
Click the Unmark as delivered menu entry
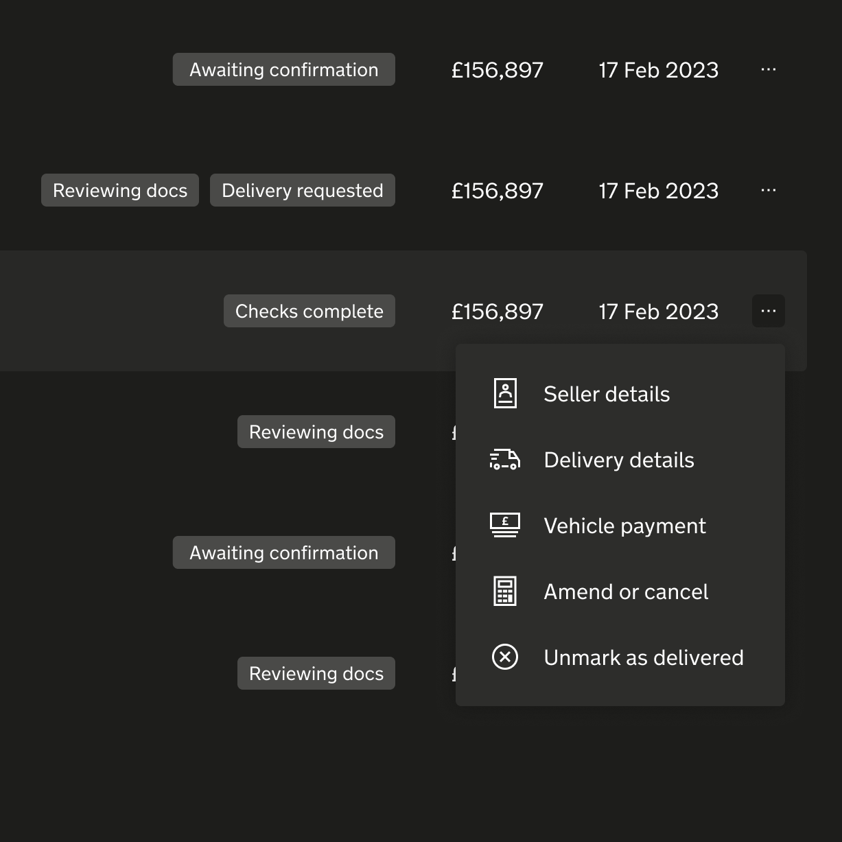(644, 657)
